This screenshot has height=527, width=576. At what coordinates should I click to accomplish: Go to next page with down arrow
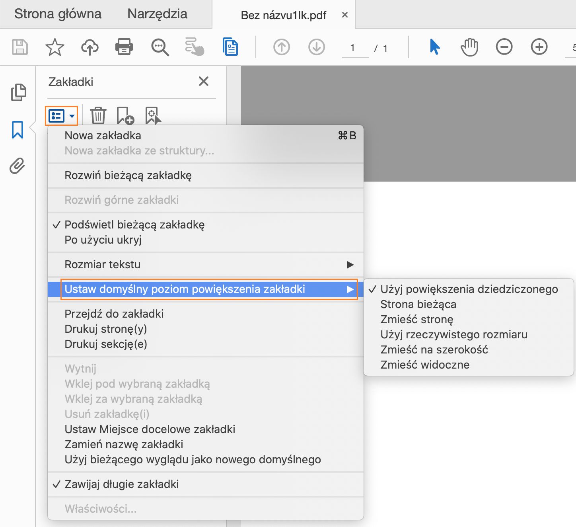tap(317, 47)
